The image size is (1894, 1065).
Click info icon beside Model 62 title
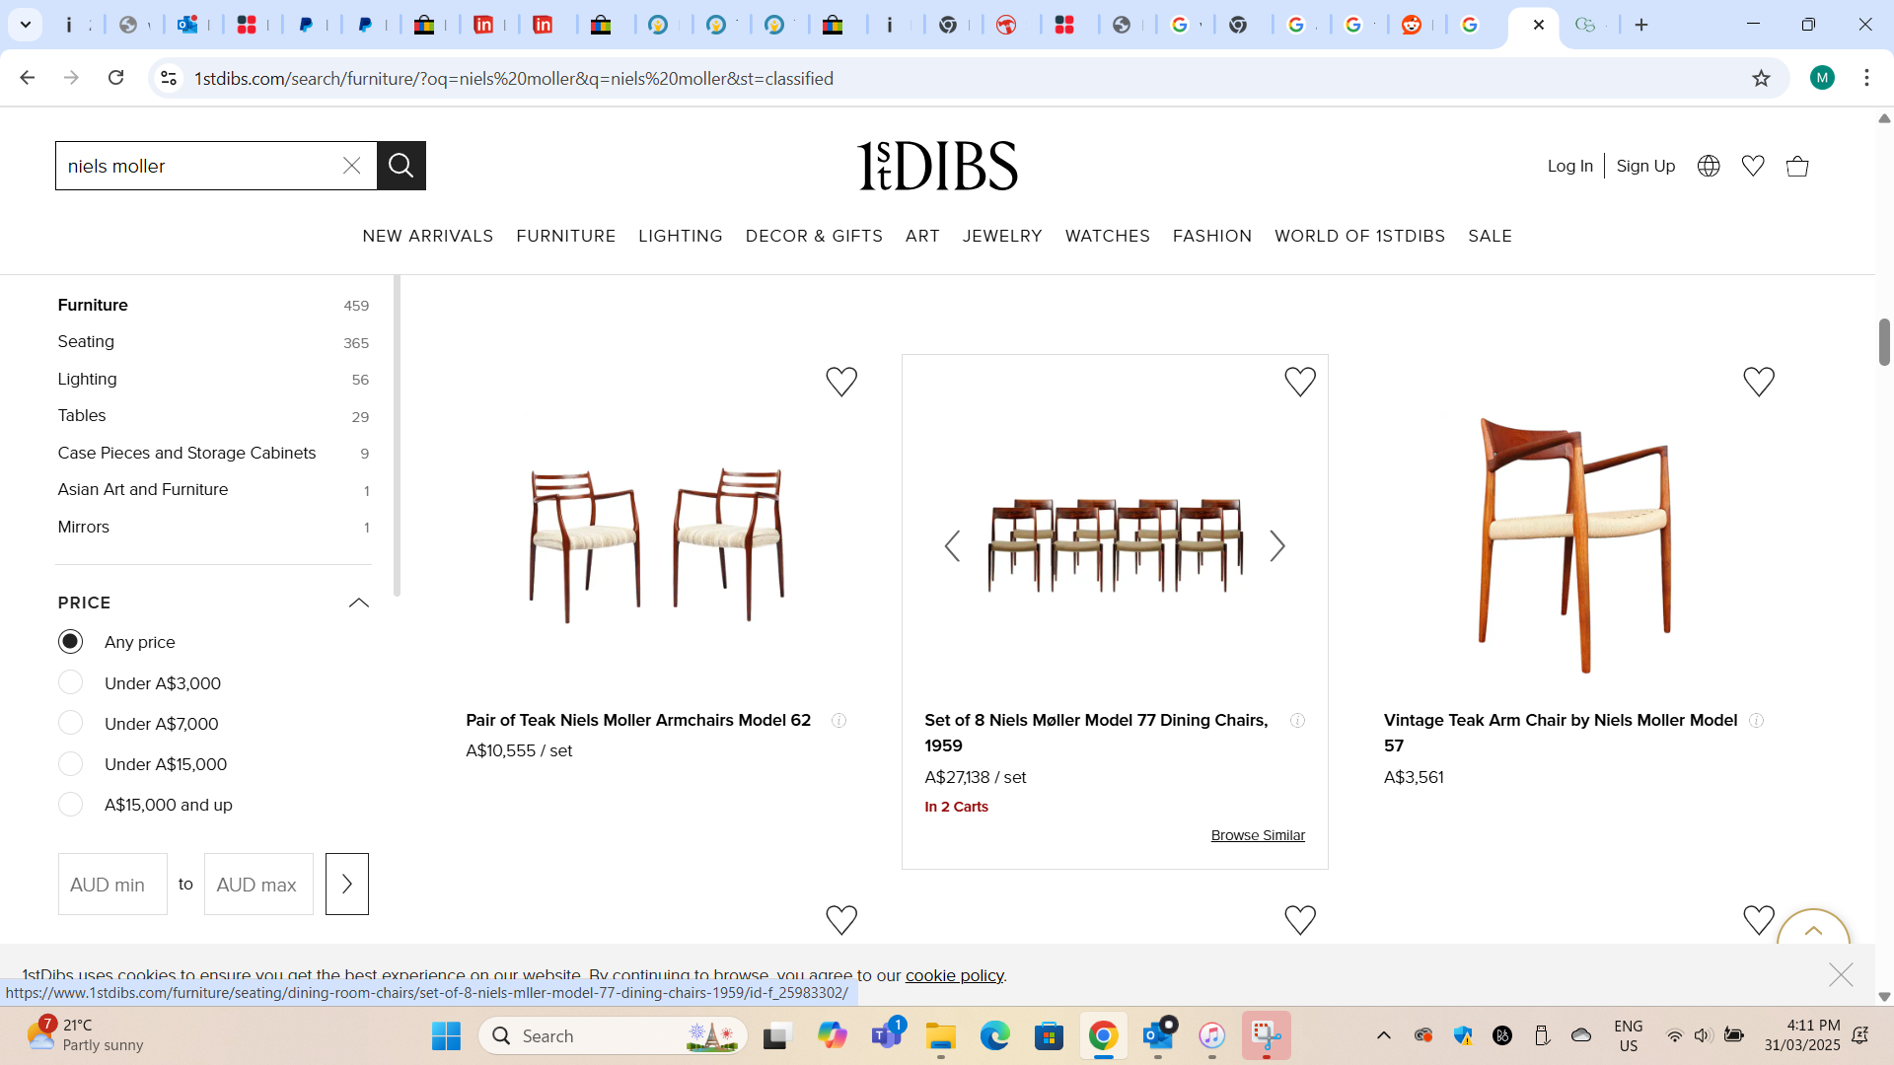click(x=838, y=721)
